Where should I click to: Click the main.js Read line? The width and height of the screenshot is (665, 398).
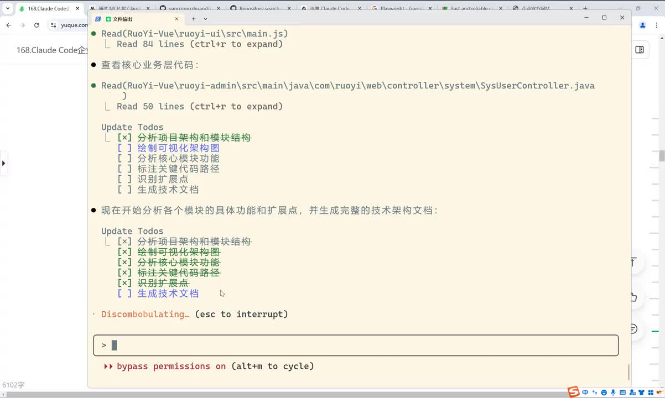(x=194, y=34)
